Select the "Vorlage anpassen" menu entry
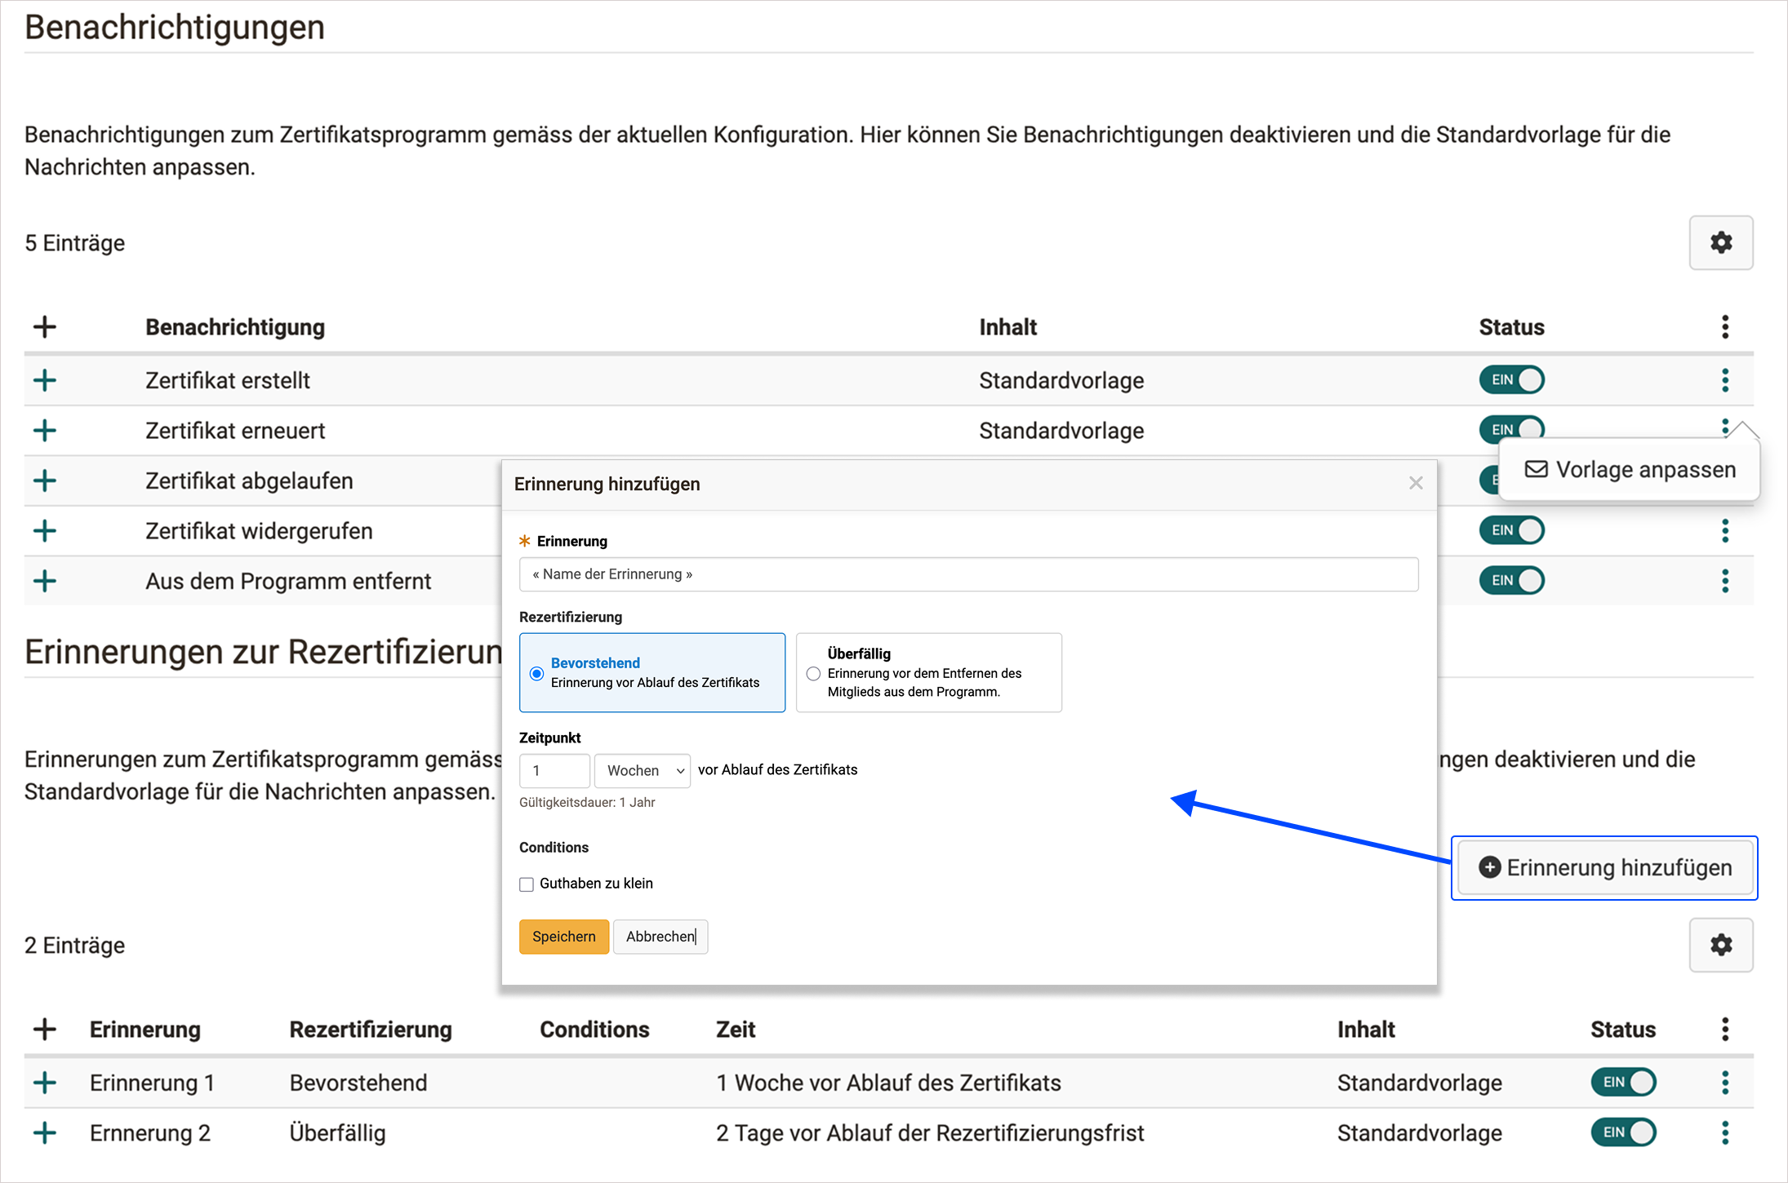The height and width of the screenshot is (1183, 1788). pyautogui.click(x=1645, y=469)
